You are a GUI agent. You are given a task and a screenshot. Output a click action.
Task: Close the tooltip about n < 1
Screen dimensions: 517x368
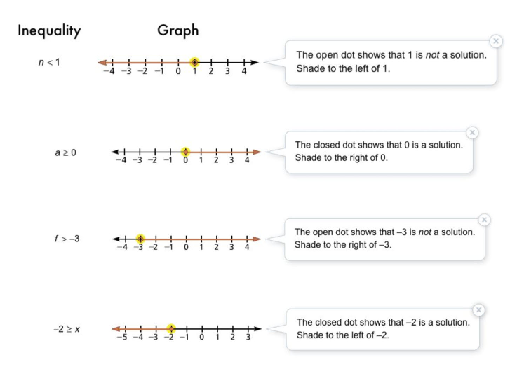point(496,41)
